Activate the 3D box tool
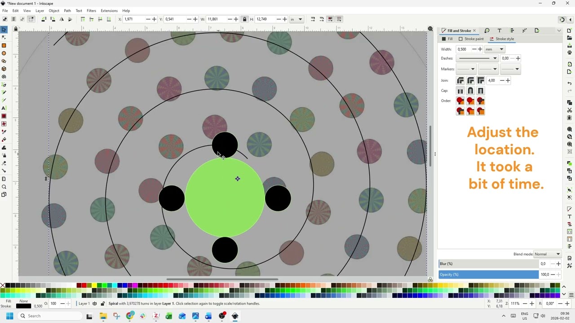Viewport: 575px width, 323px height. click(x=4, y=69)
